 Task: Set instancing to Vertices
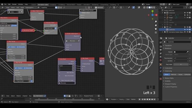[173, 74]
